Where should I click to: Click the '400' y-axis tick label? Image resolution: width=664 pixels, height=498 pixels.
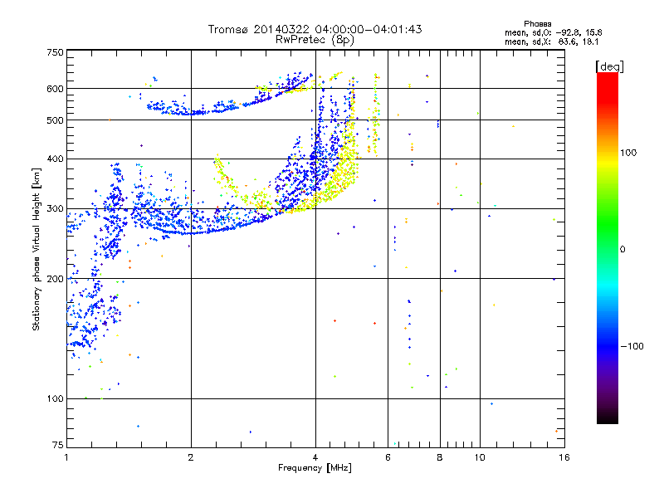[x=55, y=159]
